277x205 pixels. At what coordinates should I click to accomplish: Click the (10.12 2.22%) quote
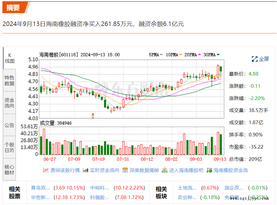pos(130,188)
